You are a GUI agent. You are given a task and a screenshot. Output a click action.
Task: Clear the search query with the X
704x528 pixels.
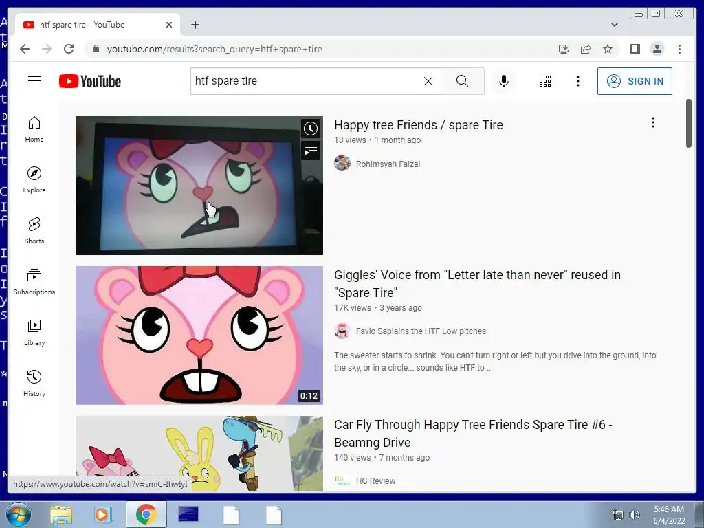click(428, 81)
